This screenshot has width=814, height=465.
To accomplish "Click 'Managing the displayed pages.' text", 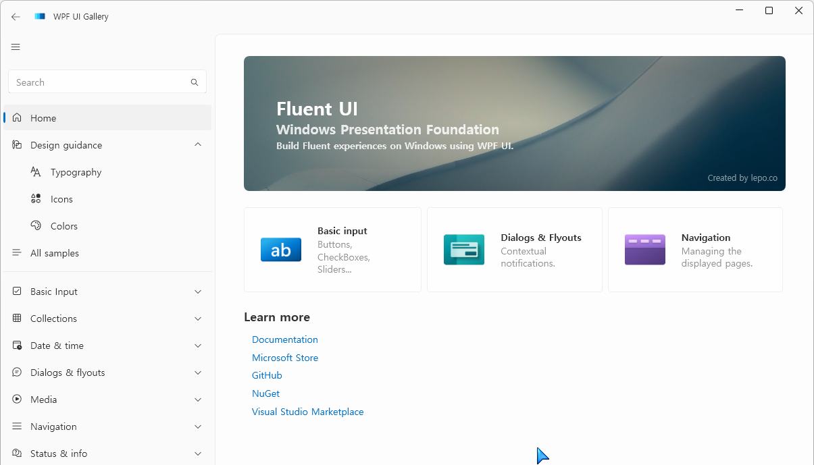I will tap(717, 257).
